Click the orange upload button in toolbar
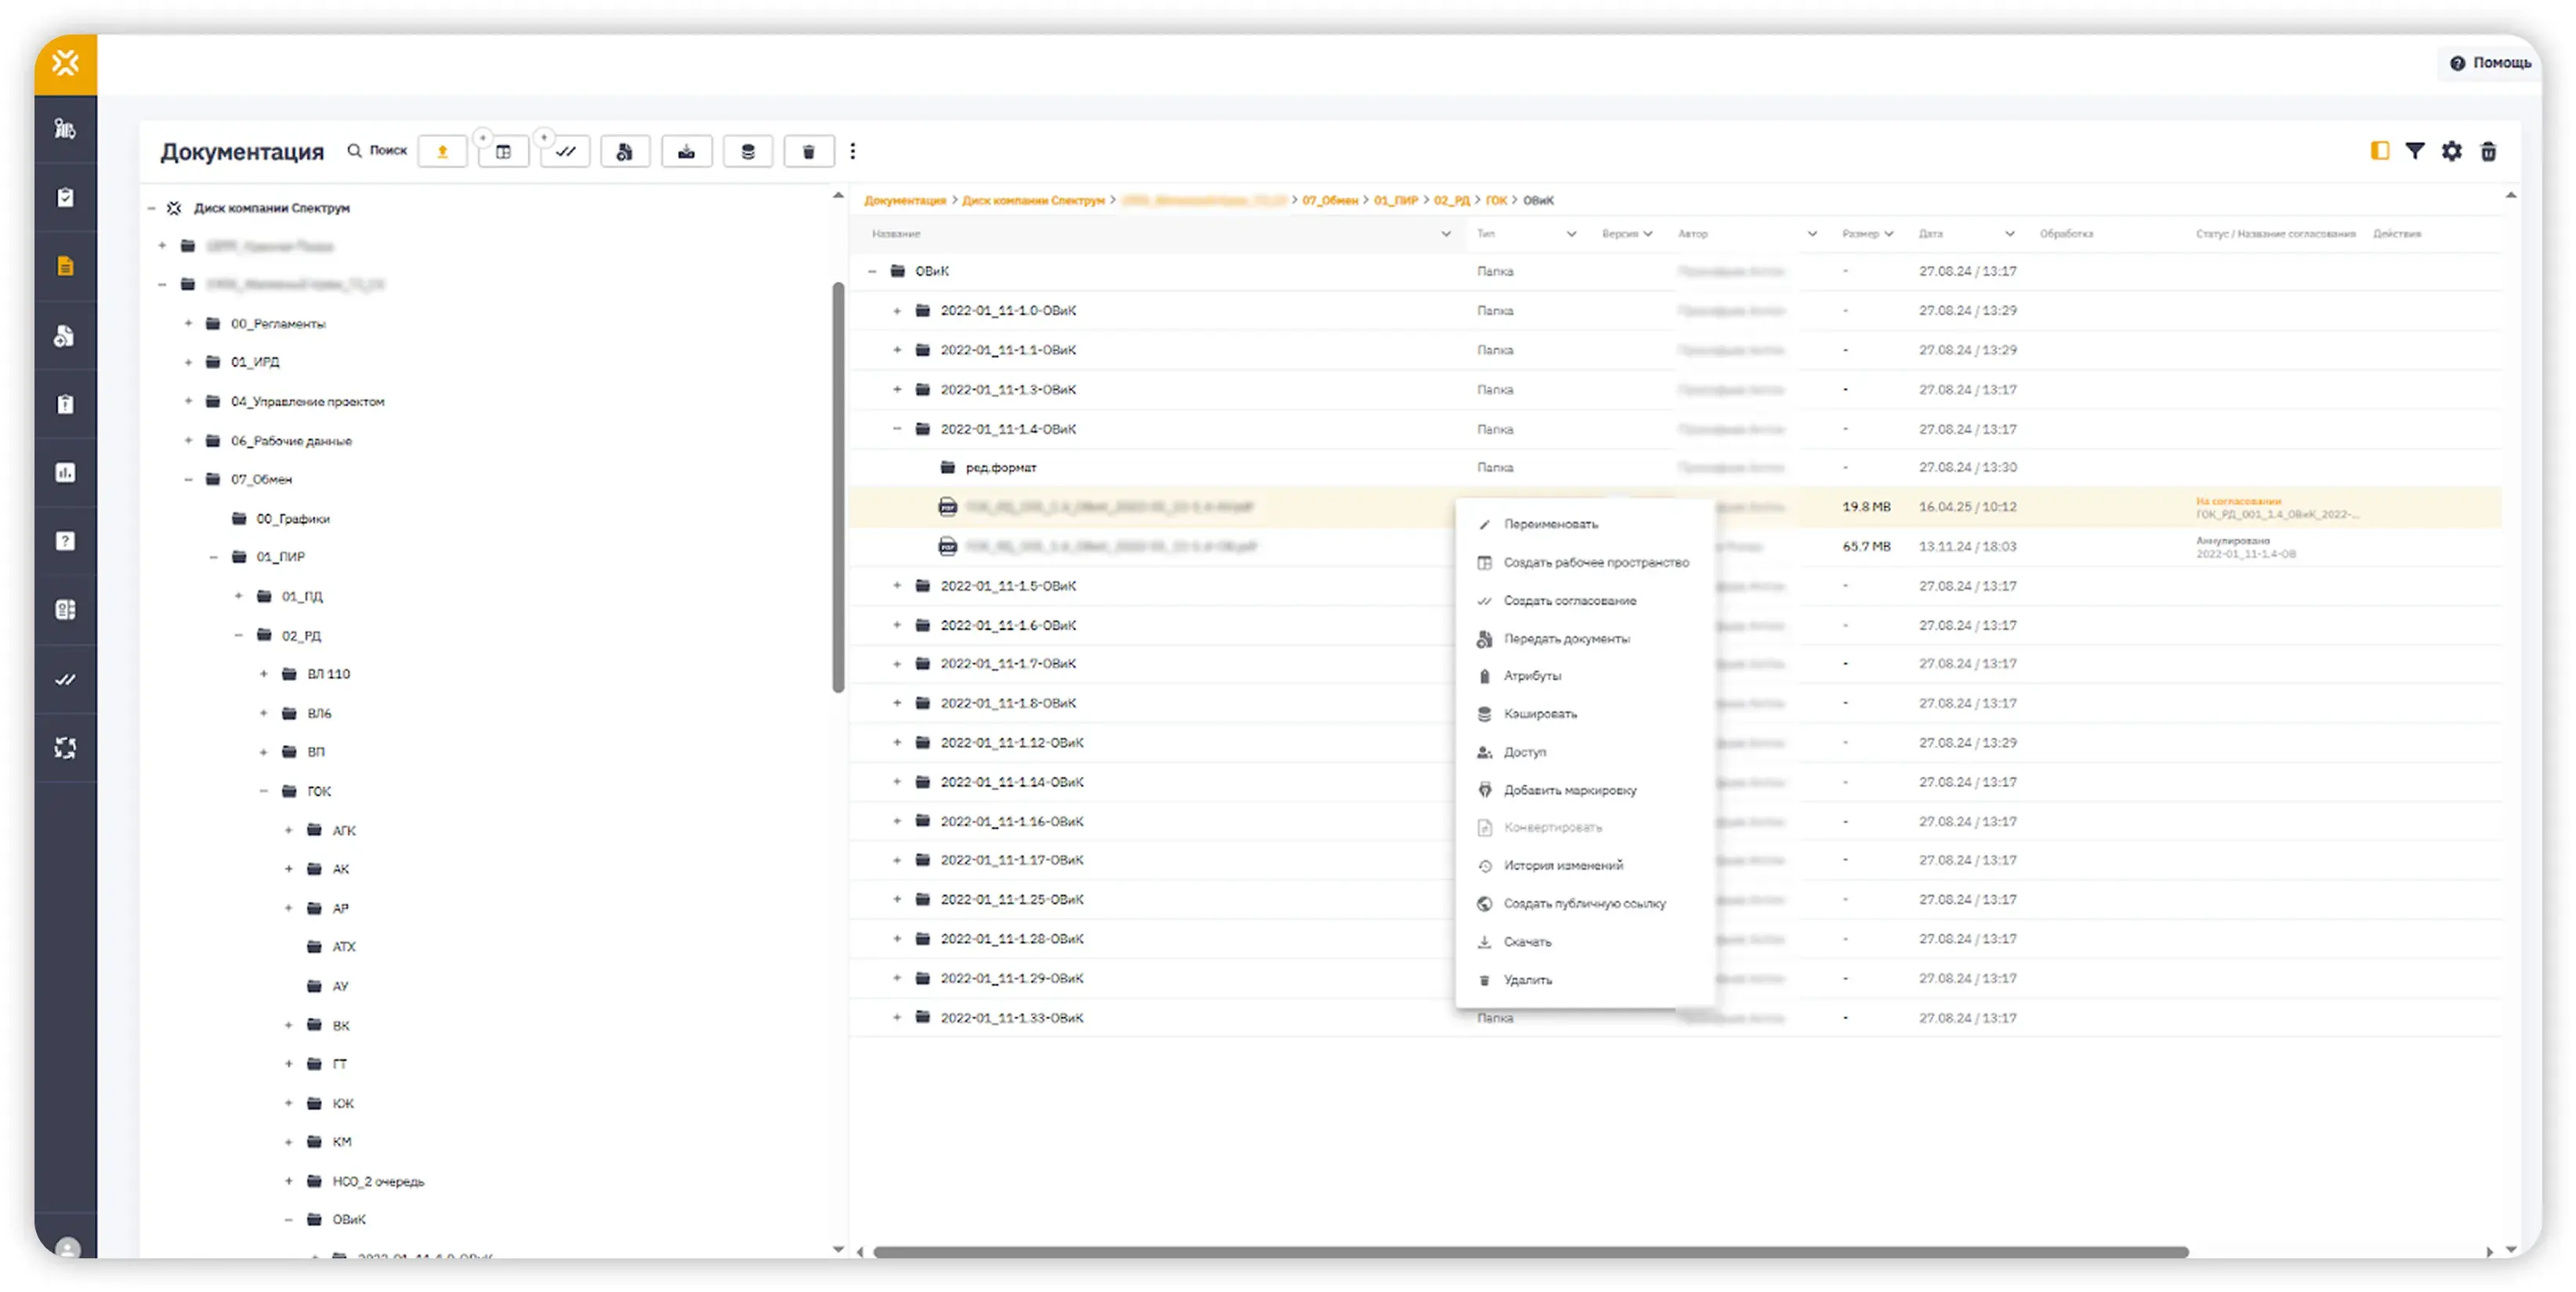The width and height of the screenshot is (2576, 1292). 442,151
